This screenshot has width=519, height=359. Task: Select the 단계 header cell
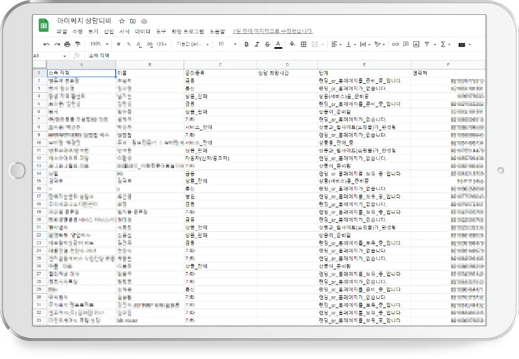pyautogui.click(x=364, y=73)
